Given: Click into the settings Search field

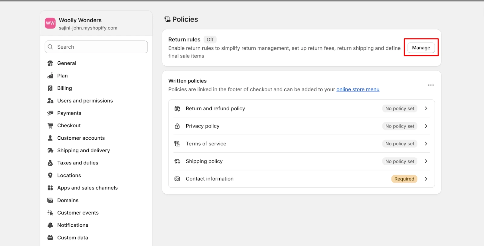Looking at the screenshot, I should click(x=96, y=47).
